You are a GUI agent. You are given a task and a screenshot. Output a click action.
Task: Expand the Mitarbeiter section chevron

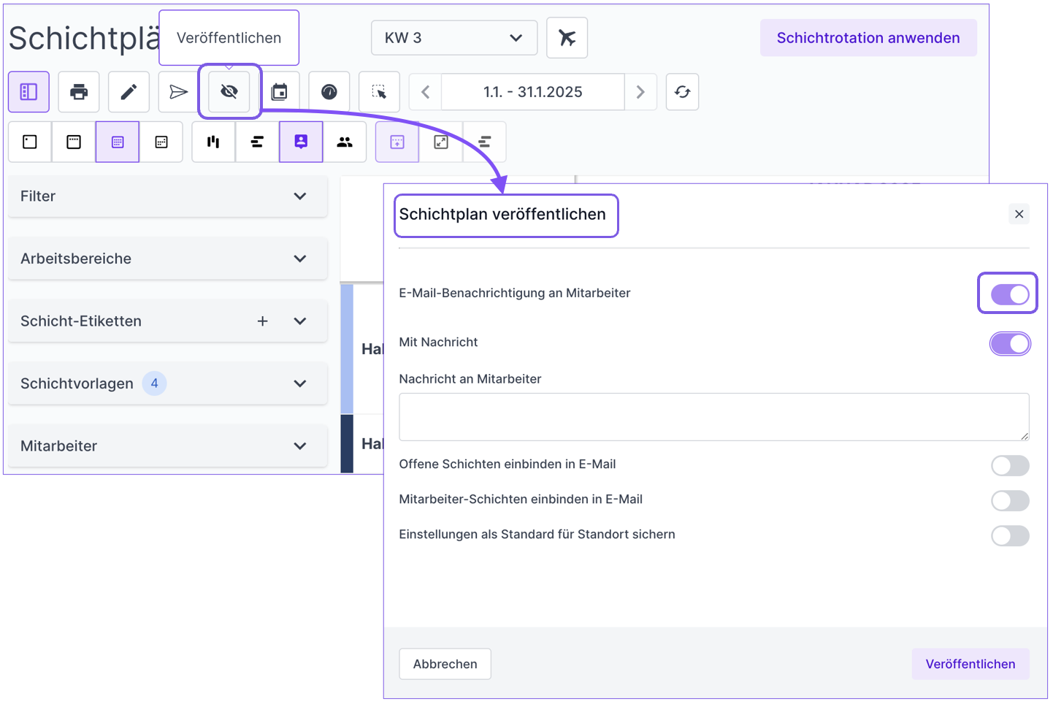300,446
